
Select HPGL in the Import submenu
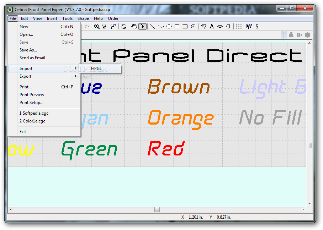pyautogui.click(x=100, y=69)
